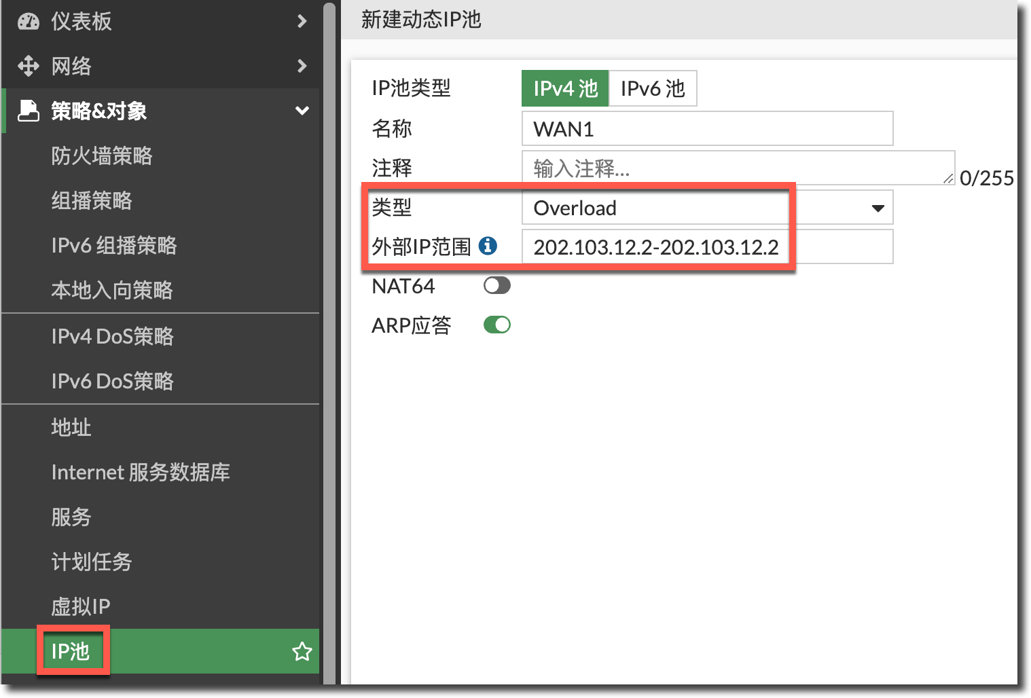Click the network arrows icon

click(29, 66)
